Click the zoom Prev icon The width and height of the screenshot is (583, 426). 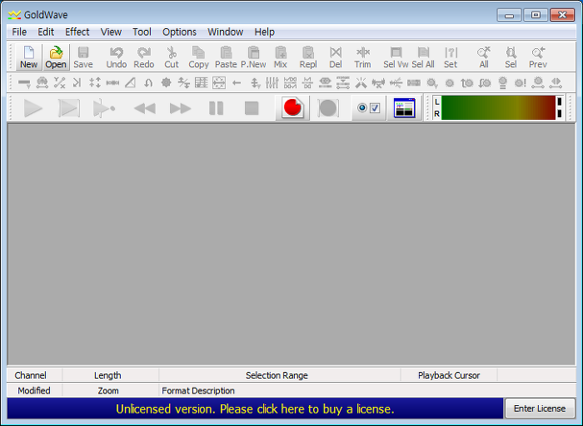tap(538, 57)
